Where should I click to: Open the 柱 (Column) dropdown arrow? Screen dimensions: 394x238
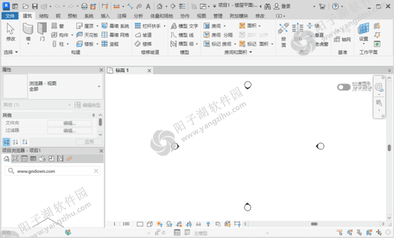click(68, 44)
